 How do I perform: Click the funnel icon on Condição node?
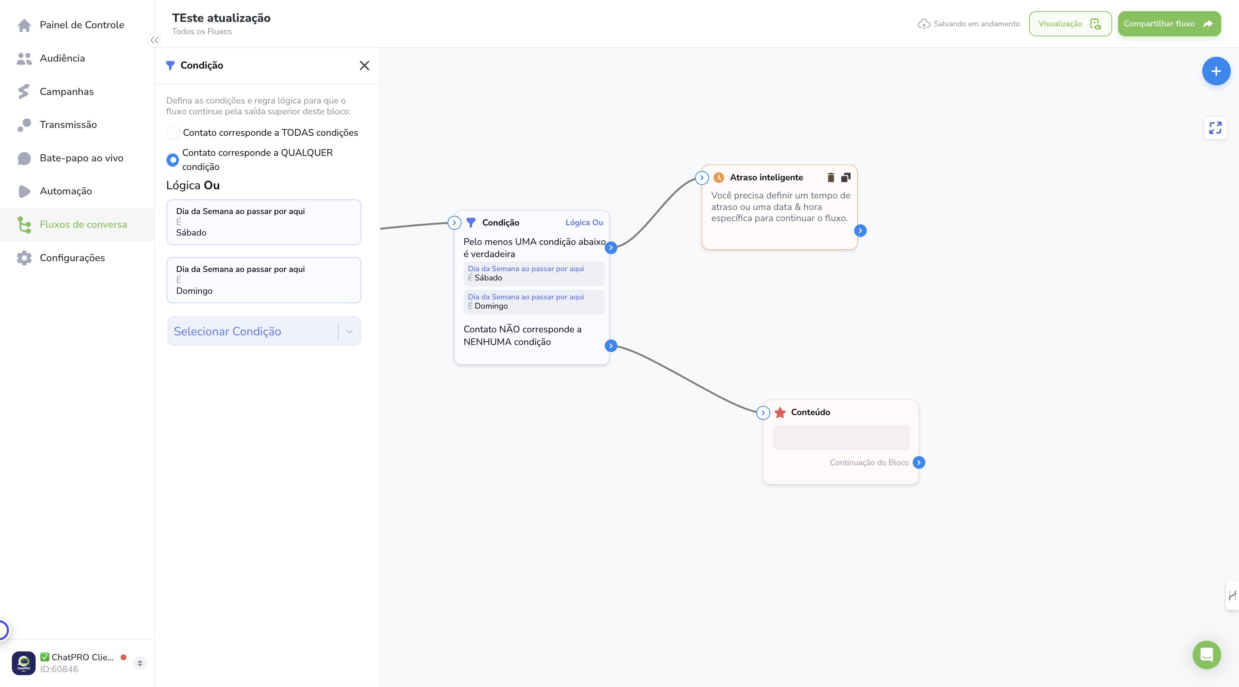(x=471, y=222)
